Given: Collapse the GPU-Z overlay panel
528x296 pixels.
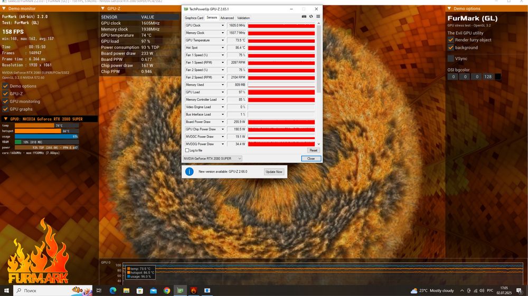Looking at the screenshot, I should pos(103,8).
